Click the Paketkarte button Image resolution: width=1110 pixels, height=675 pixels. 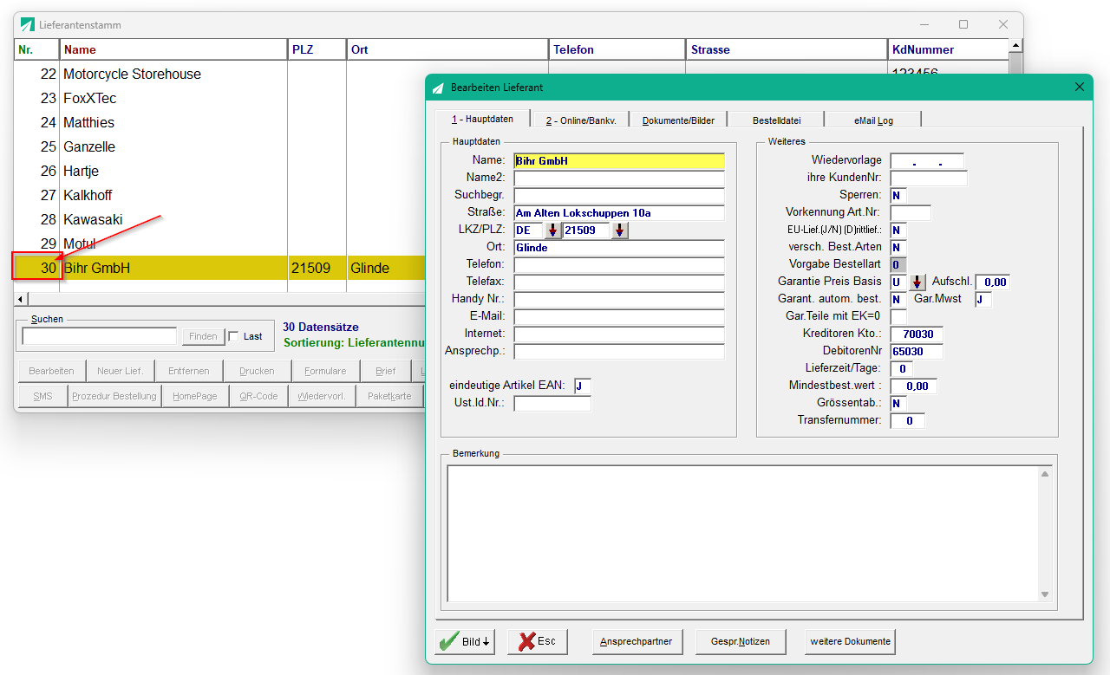389,396
